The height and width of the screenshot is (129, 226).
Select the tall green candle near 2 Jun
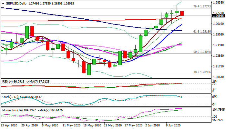(x=141, y=44)
